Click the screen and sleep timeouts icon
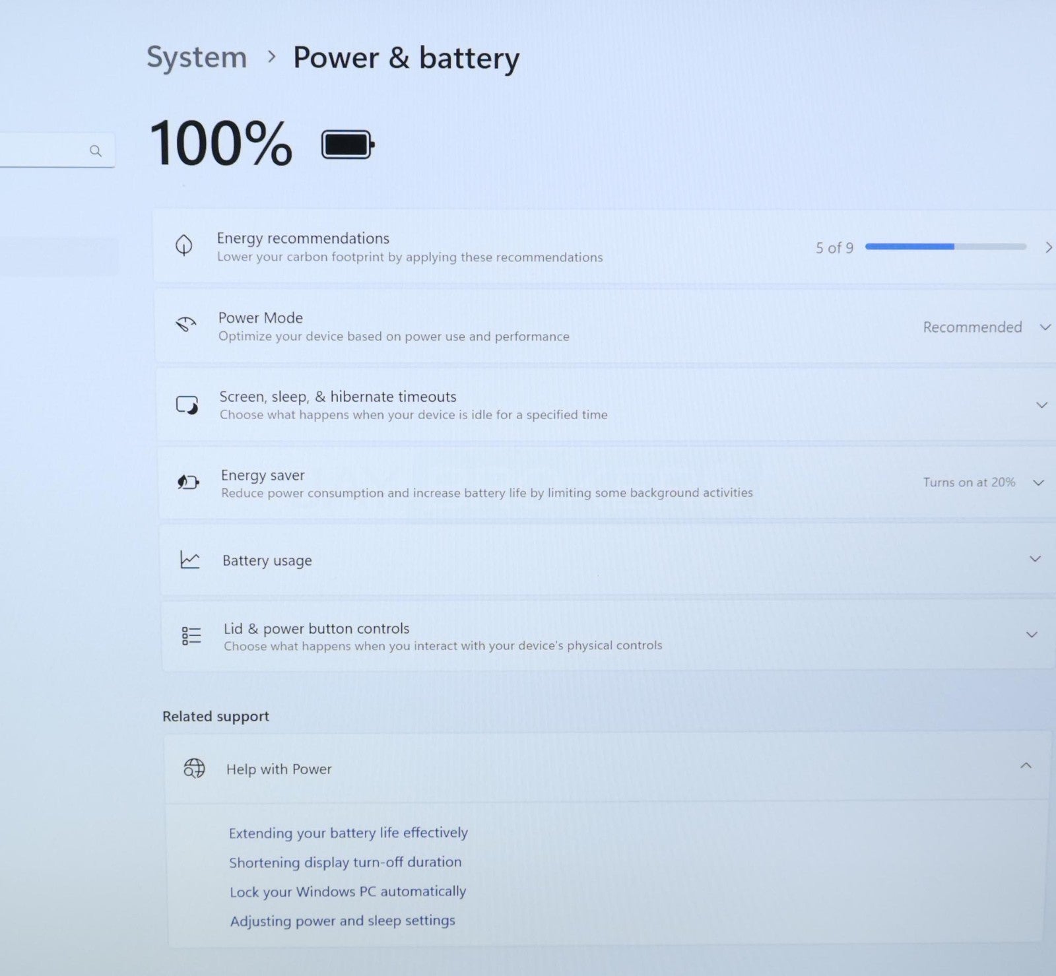The height and width of the screenshot is (976, 1056). 187,405
